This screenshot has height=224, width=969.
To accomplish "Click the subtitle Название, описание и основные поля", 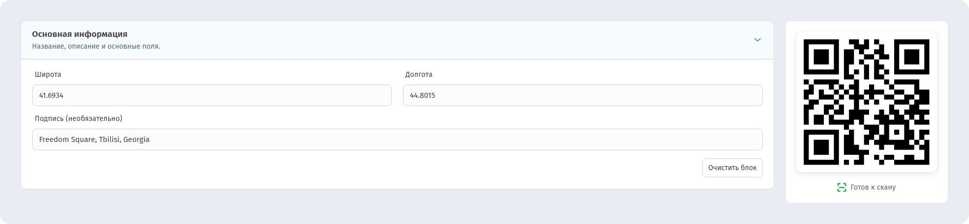I will 96,46.
